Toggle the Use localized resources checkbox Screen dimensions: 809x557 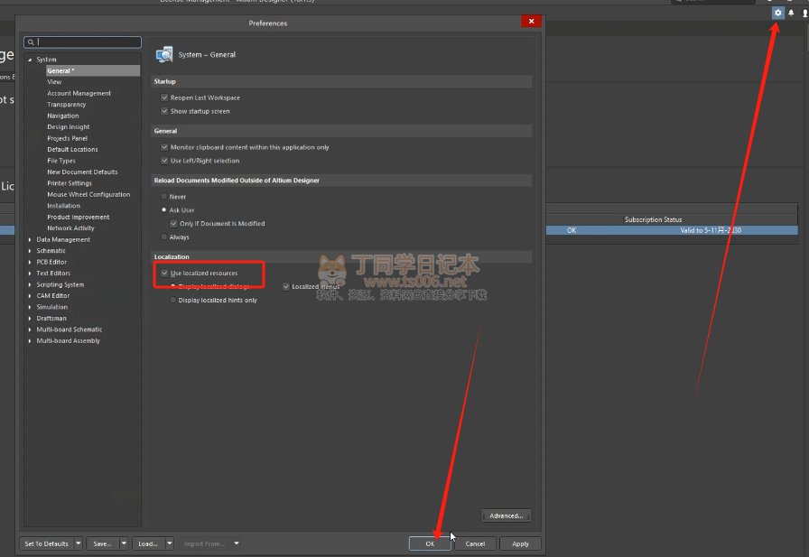(164, 273)
